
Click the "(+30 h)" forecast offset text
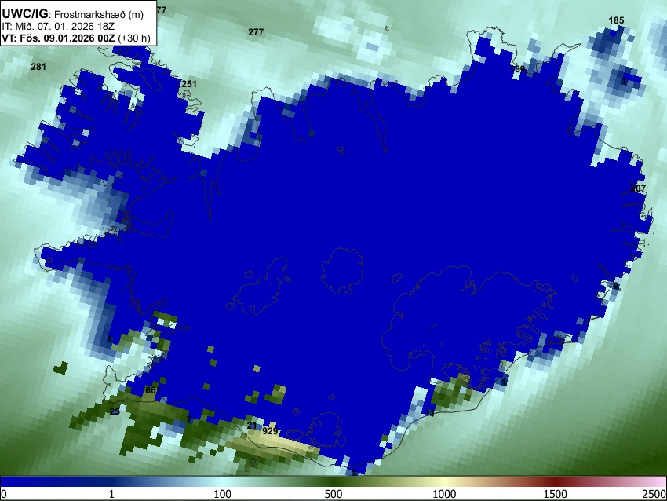coord(134,38)
